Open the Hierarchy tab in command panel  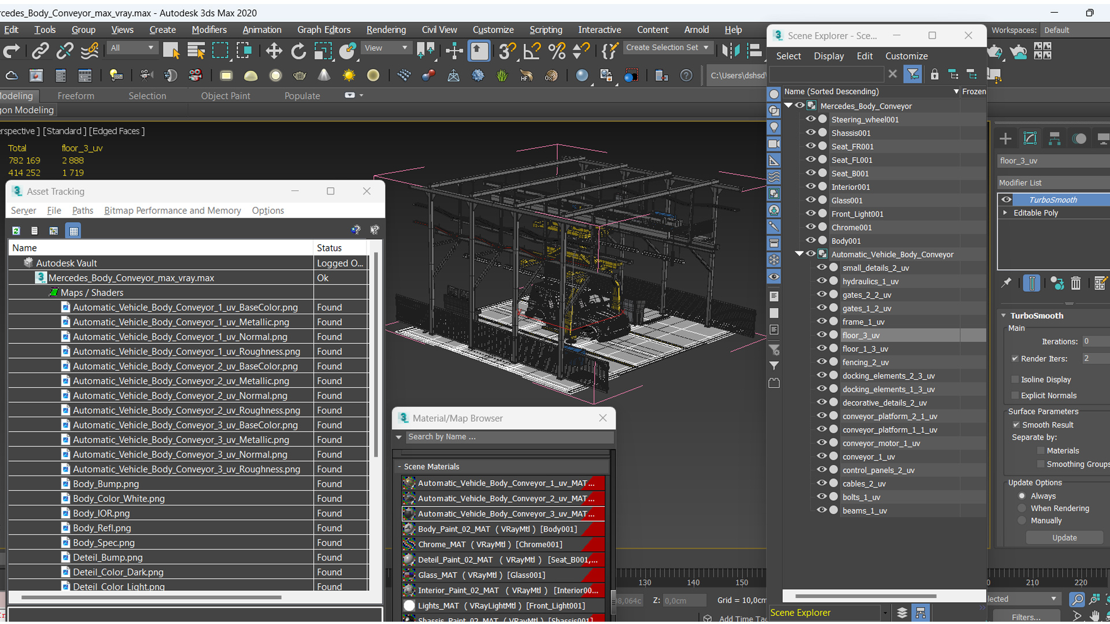click(1054, 139)
